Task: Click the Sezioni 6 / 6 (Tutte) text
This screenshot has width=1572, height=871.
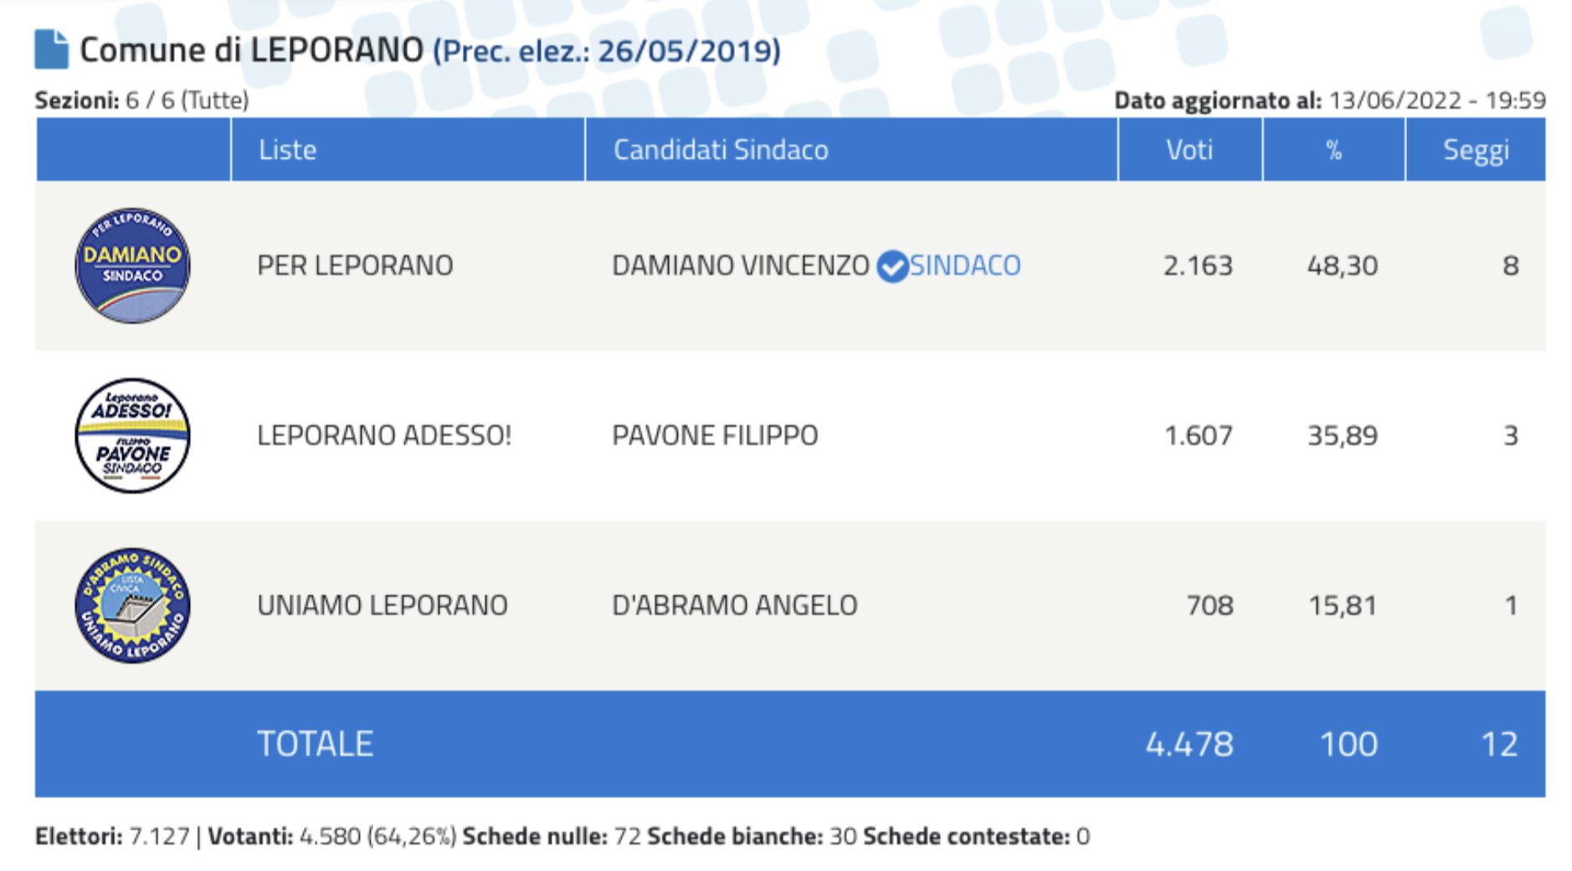Action: coord(141,100)
